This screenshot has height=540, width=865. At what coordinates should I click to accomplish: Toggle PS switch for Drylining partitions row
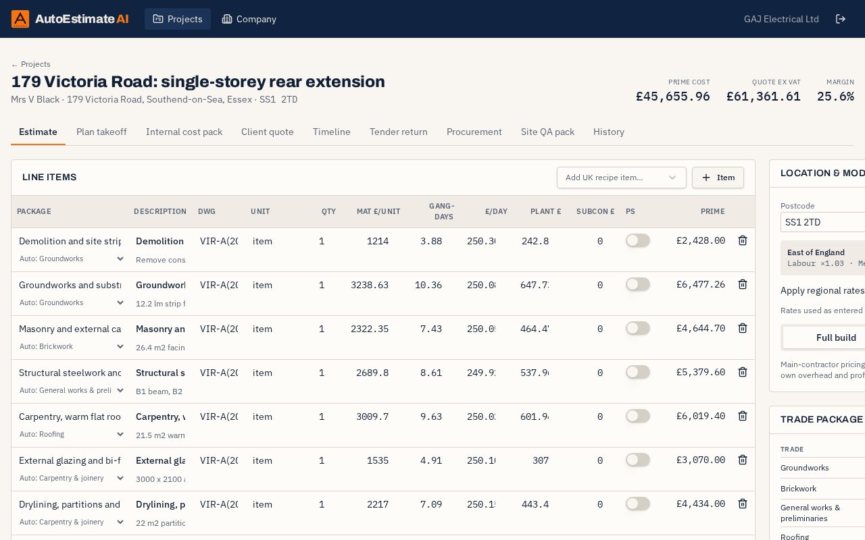tap(638, 504)
